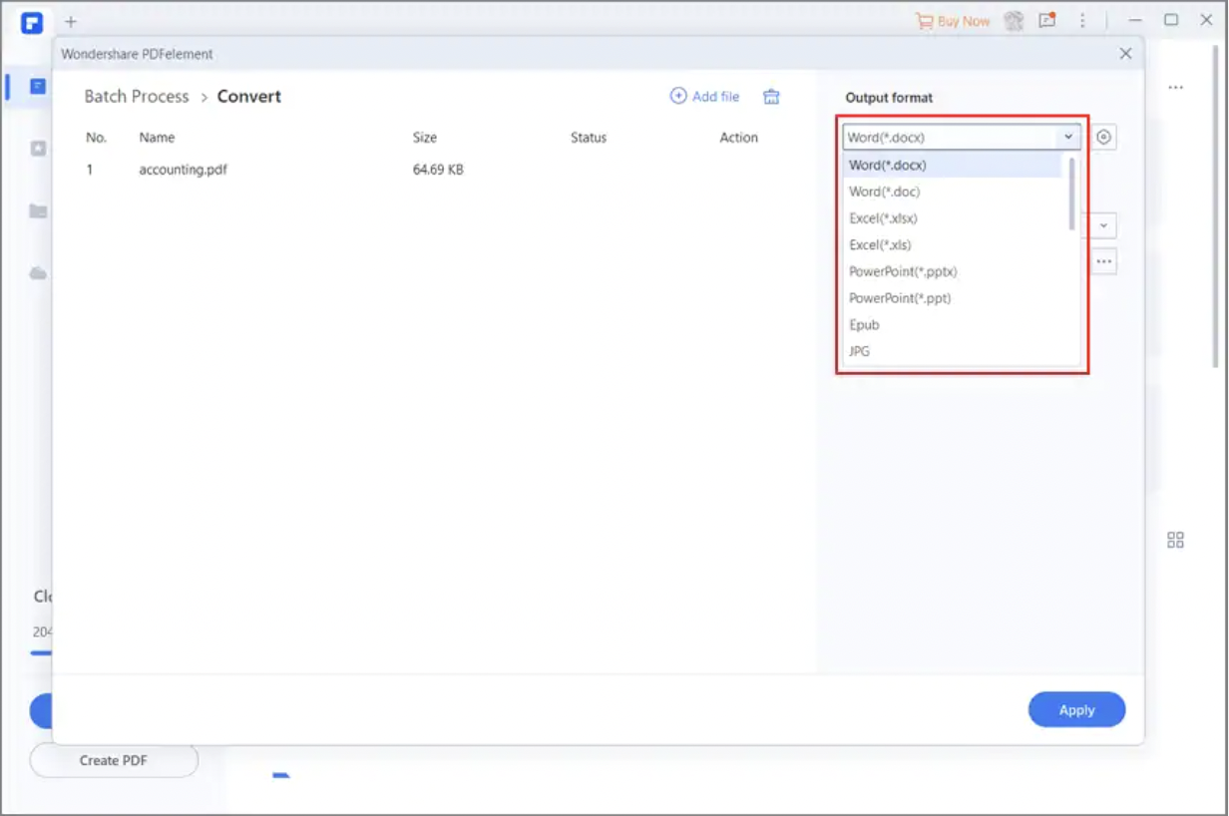Click the Buy Now cart icon

(x=924, y=20)
